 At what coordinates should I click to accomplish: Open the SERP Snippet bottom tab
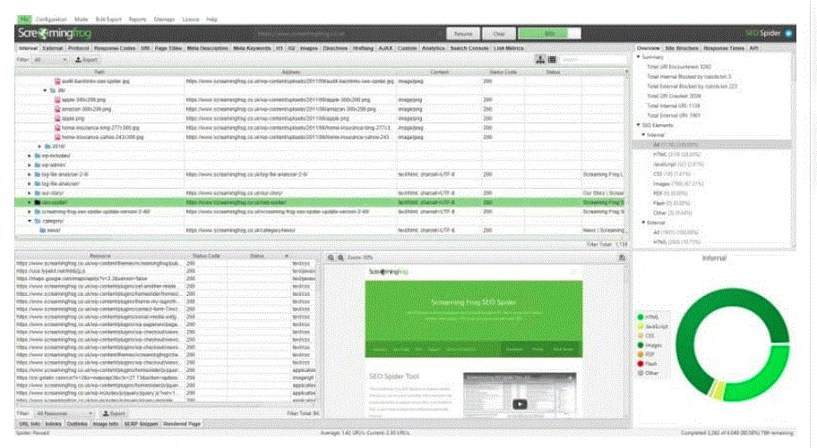tap(141, 424)
